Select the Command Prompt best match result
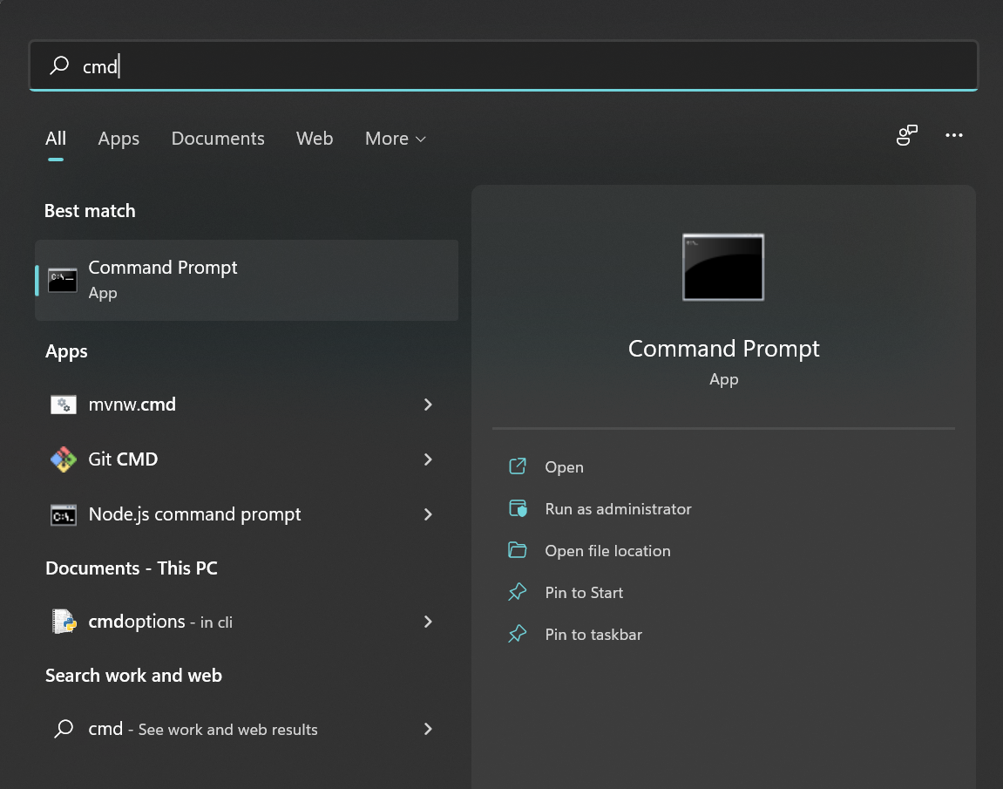 click(x=247, y=280)
